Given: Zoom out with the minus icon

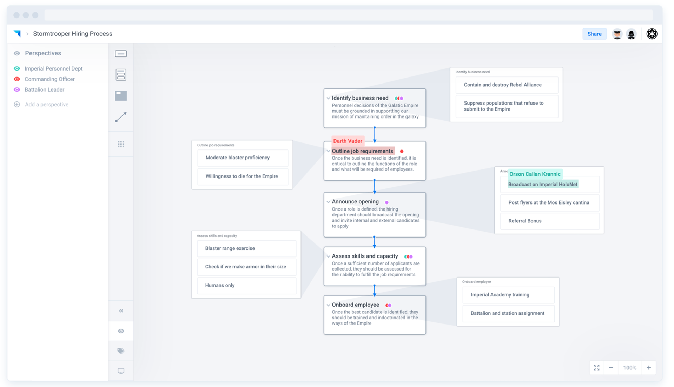Looking at the screenshot, I should click(611, 368).
